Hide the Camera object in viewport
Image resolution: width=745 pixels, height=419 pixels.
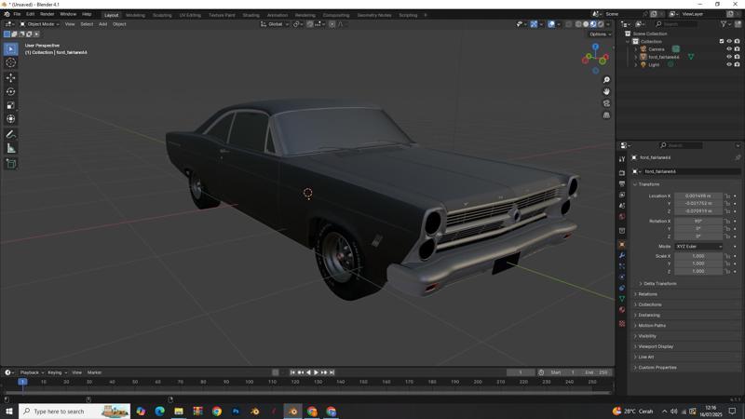[729, 49]
